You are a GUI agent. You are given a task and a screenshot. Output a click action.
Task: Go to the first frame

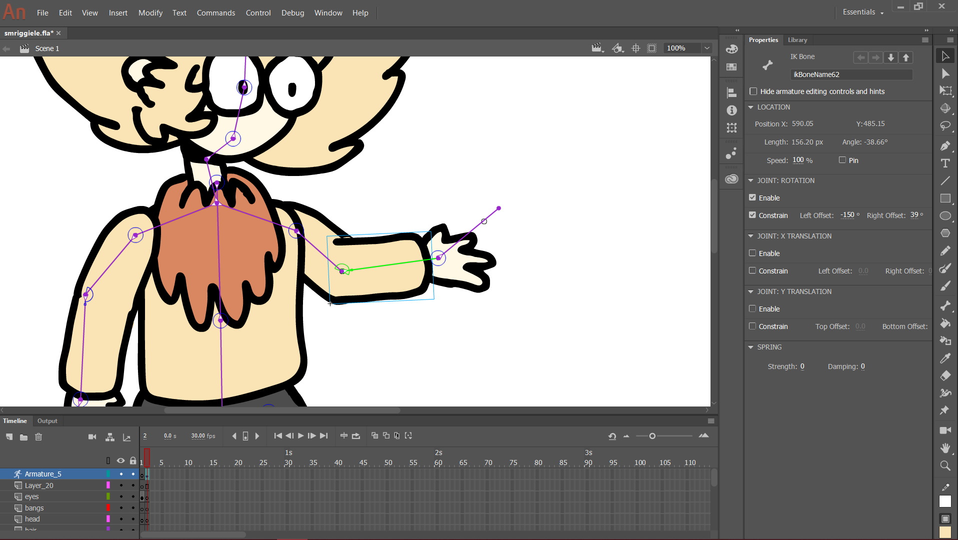click(x=278, y=436)
